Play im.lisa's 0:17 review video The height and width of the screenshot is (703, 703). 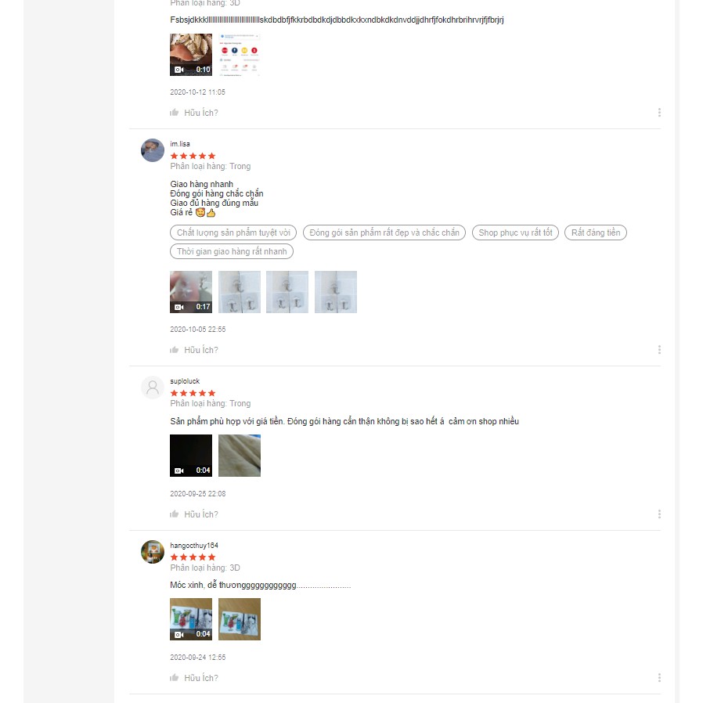(x=191, y=292)
